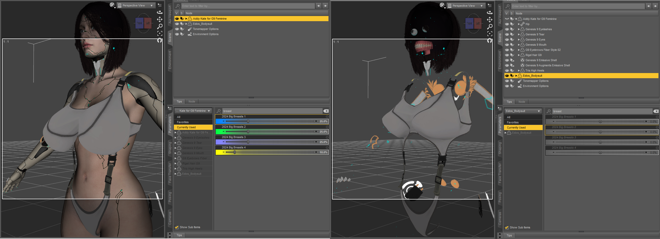Select zoom magnifier tool in left viewport

pyautogui.click(x=160, y=26)
